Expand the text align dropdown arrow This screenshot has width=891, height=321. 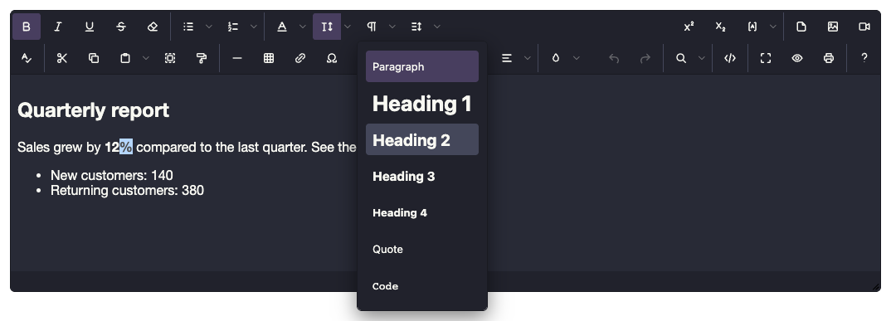[x=528, y=58]
